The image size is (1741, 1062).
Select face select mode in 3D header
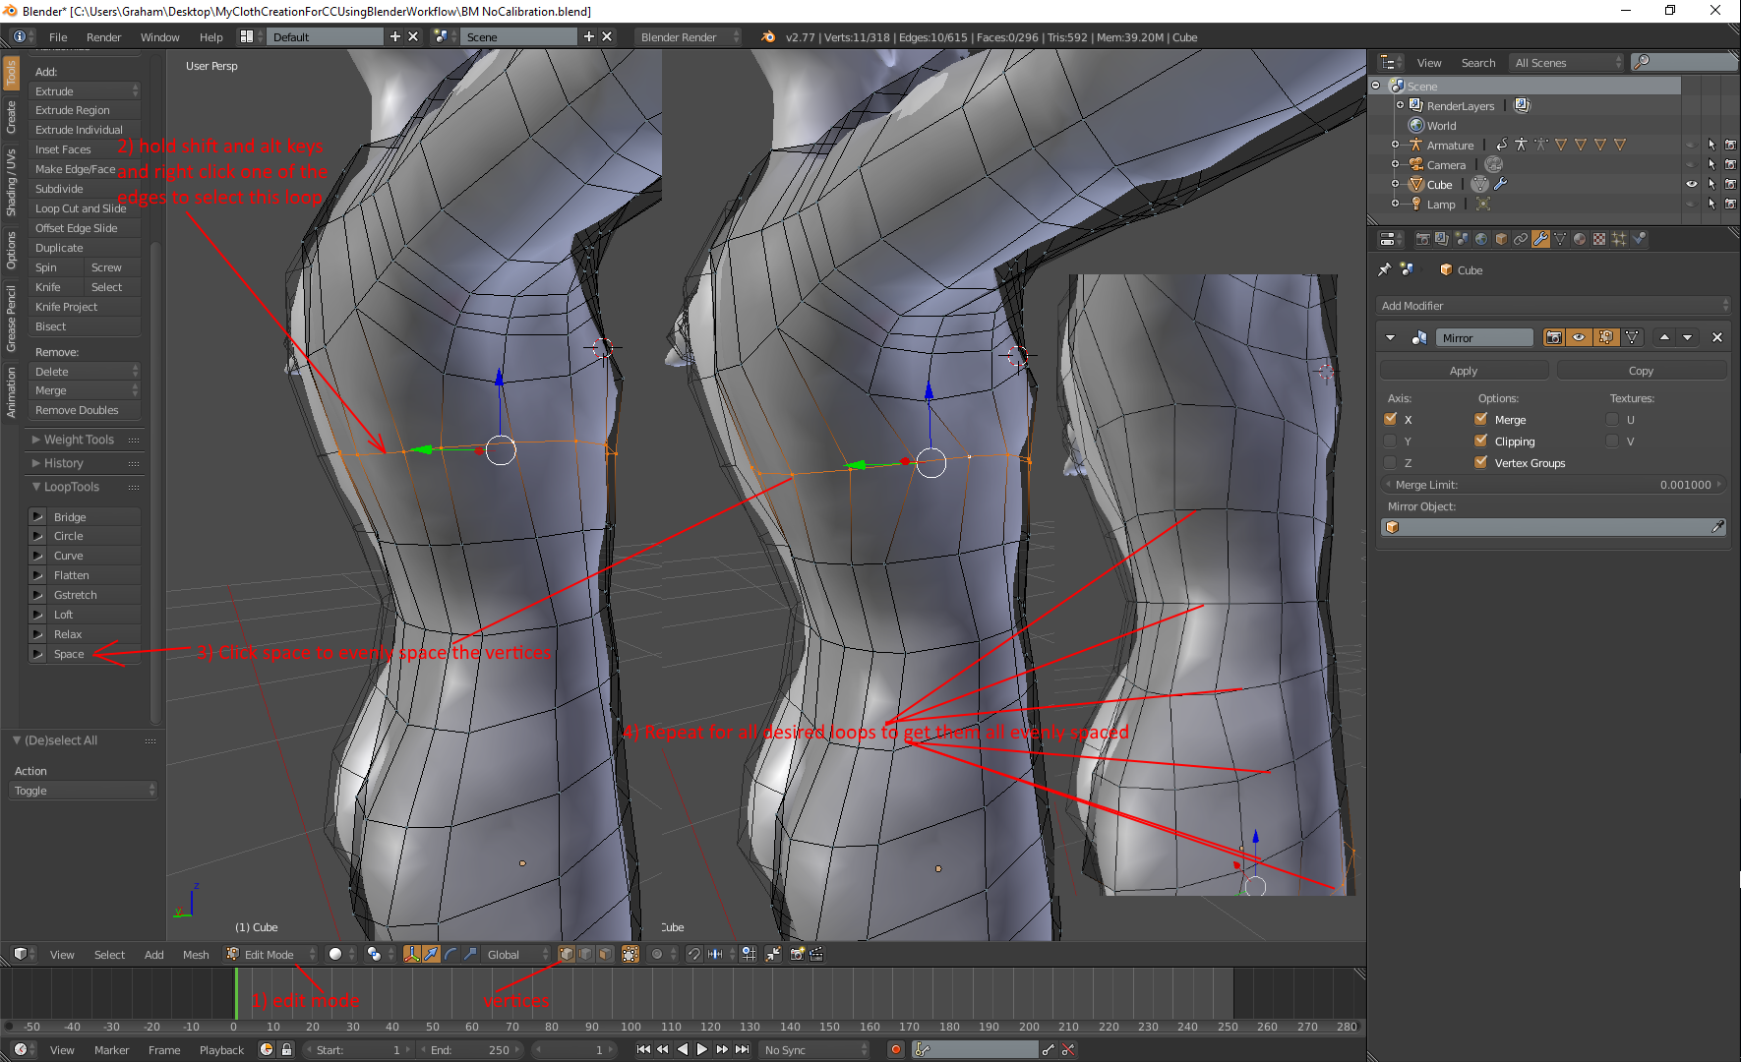coord(606,954)
